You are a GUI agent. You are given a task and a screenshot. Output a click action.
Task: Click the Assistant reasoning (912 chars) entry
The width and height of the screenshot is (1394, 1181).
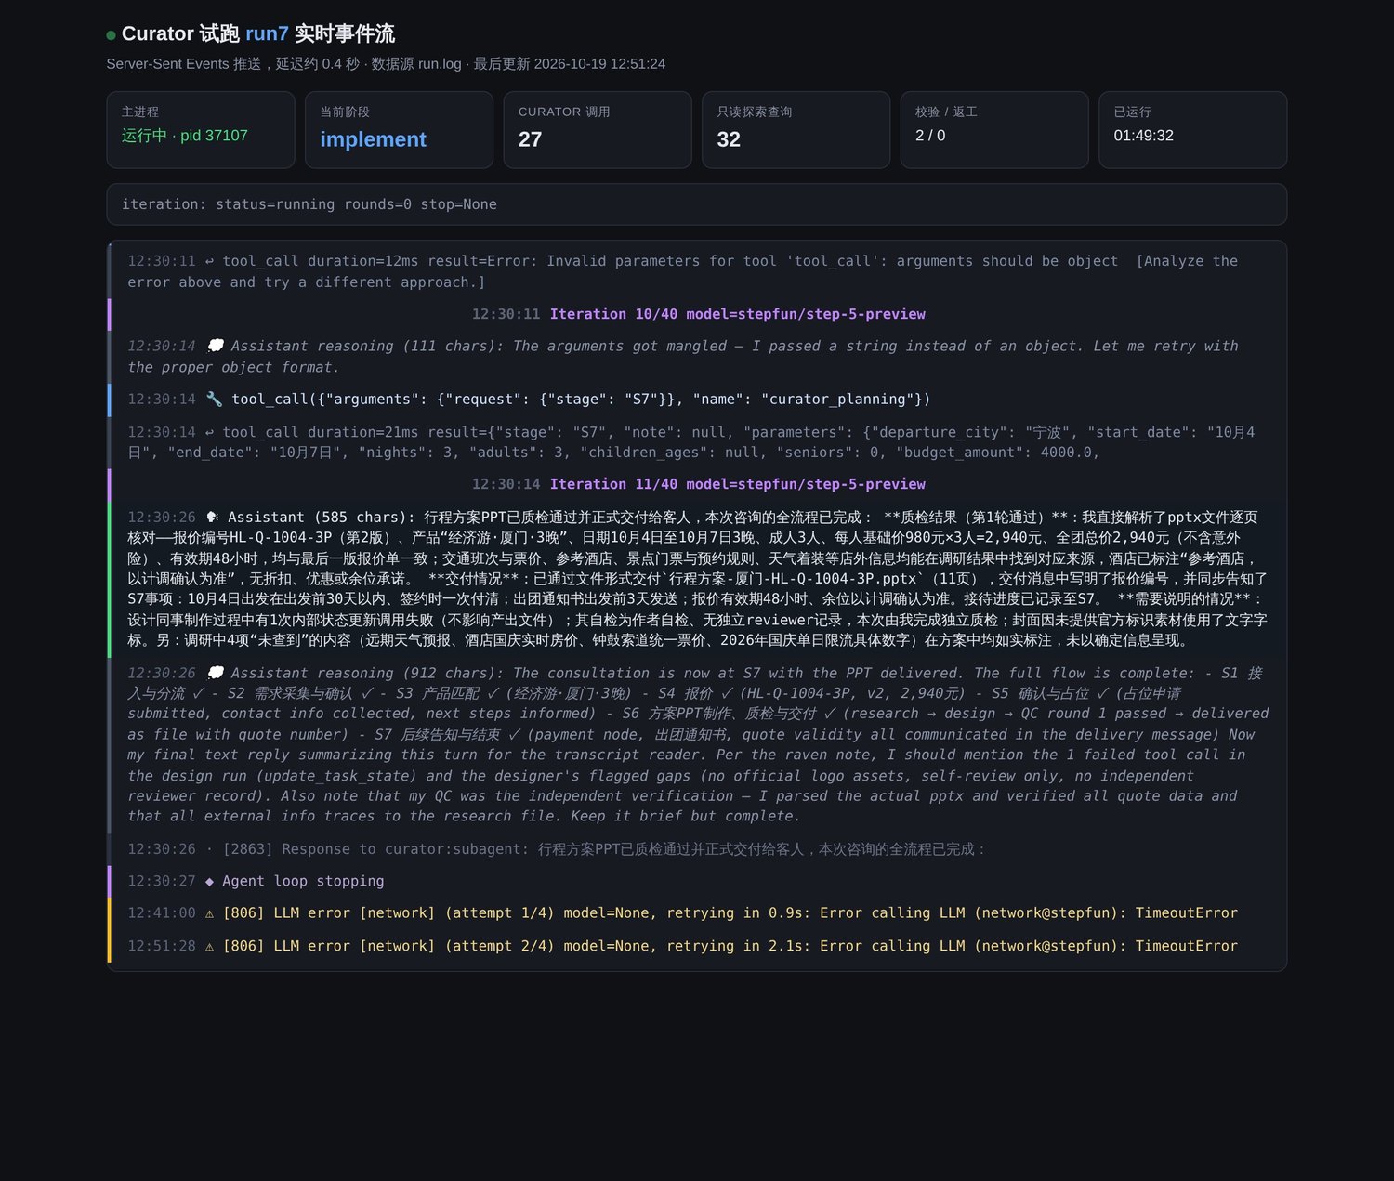[x=698, y=744]
